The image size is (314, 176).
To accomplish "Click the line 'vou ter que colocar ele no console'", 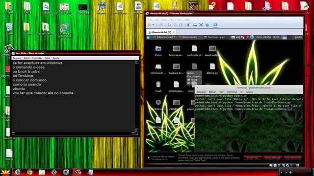I will tap(43, 93).
